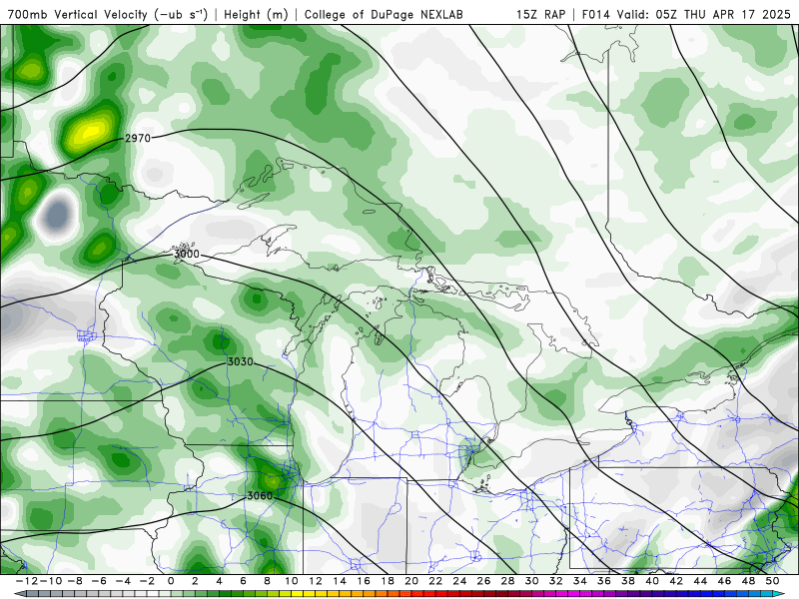Click the "Height (m)" header label
The height and width of the screenshot is (599, 799).
(x=256, y=14)
